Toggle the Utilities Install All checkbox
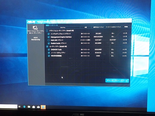This screenshot has width=155, height=116. pyautogui.click(x=47, y=46)
